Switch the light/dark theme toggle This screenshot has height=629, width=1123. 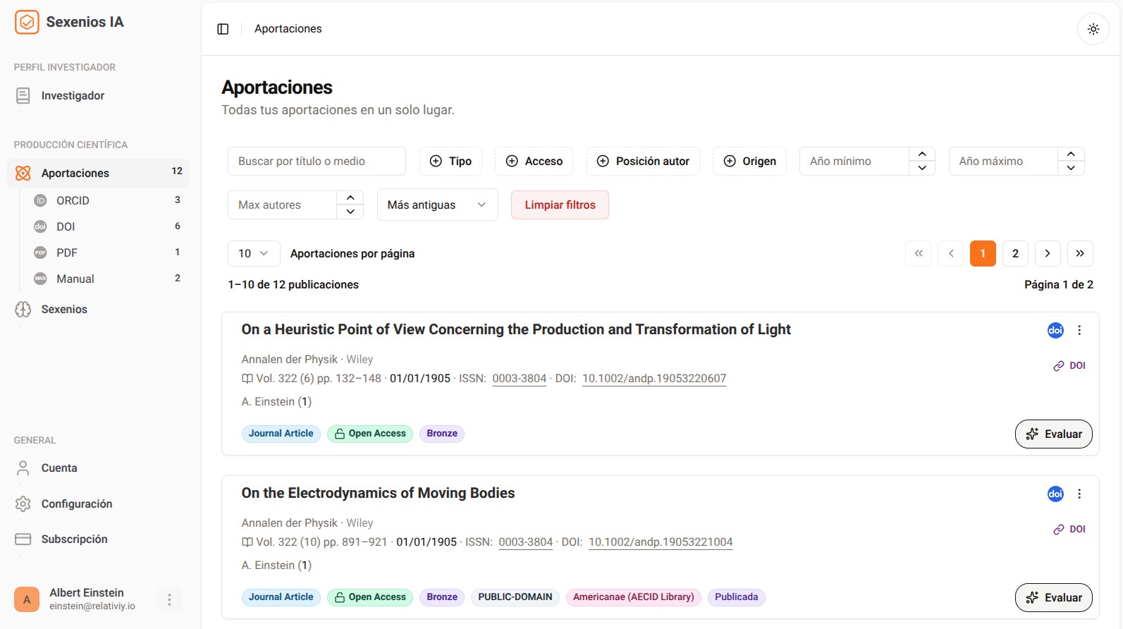point(1093,29)
